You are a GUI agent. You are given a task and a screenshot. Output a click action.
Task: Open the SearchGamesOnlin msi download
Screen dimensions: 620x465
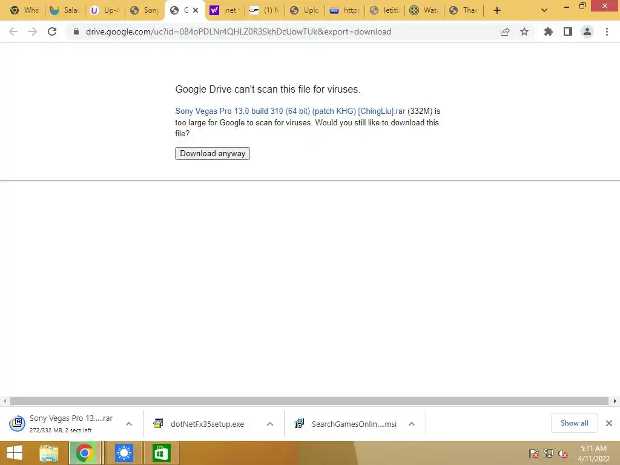347,424
